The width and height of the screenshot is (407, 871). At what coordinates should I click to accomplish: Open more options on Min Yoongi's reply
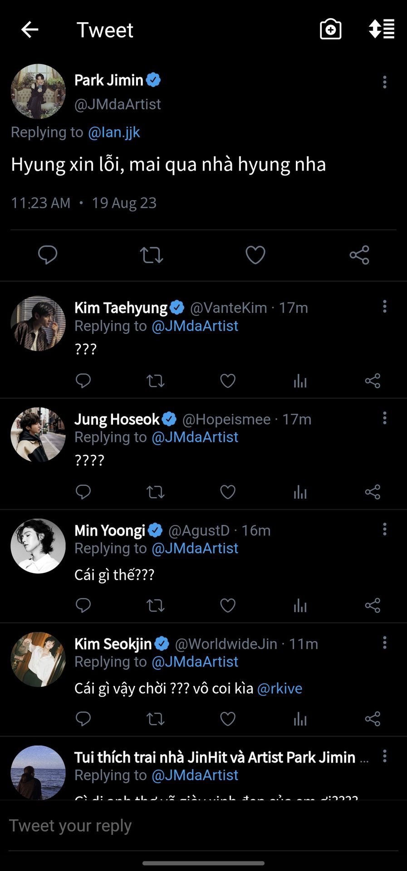tap(385, 529)
